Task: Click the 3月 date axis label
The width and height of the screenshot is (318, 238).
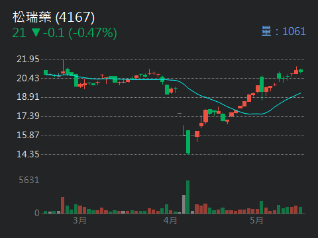Action: click(79, 220)
